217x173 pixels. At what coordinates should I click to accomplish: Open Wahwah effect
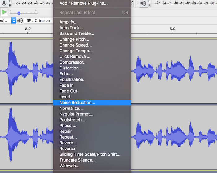tap(92, 166)
